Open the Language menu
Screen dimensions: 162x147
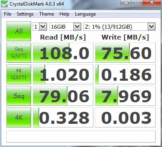click(x=85, y=14)
